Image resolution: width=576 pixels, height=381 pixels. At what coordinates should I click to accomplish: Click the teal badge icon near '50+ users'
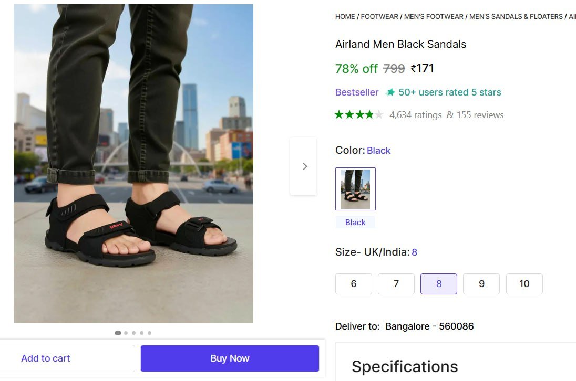pos(390,92)
